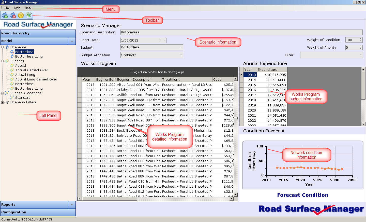
Task: Sort Annual Expenditure by Expenditure column
Action: (x=272, y=70)
